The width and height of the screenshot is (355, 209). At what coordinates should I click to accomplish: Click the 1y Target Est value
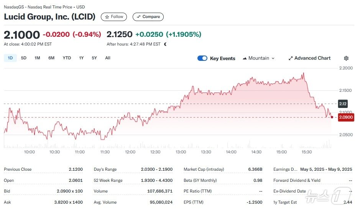point(347,202)
